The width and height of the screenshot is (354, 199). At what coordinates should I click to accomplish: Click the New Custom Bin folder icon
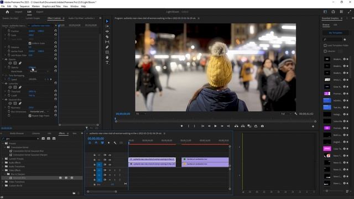[x=74, y=193]
